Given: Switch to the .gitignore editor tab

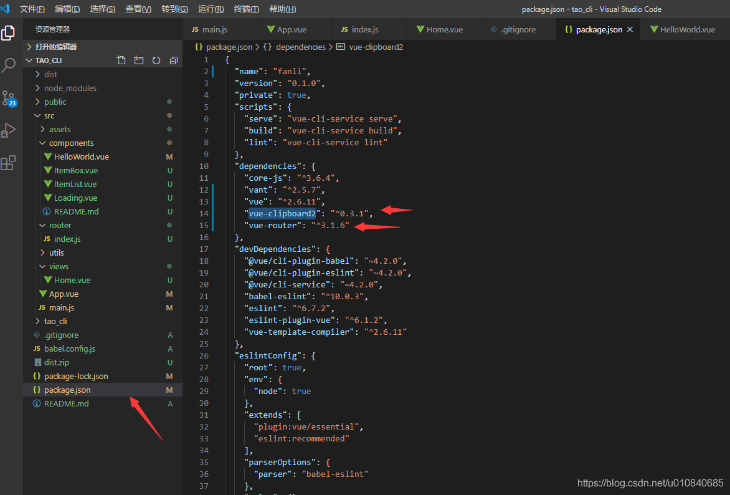Looking at the screenshot, I should point(518,29).
